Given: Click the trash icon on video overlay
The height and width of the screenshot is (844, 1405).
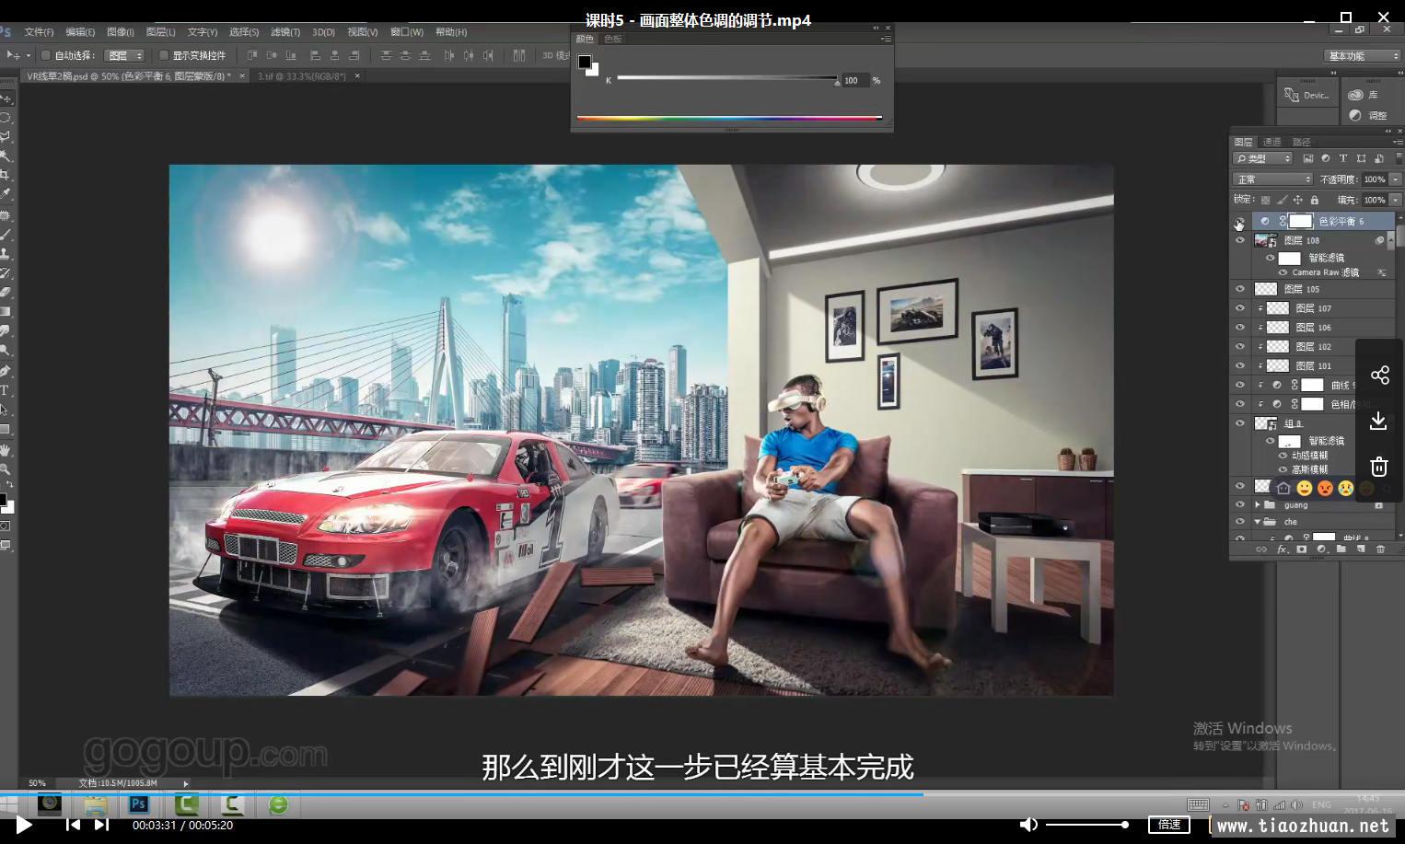Looking at the screenshot, I should coord(1379,467).
